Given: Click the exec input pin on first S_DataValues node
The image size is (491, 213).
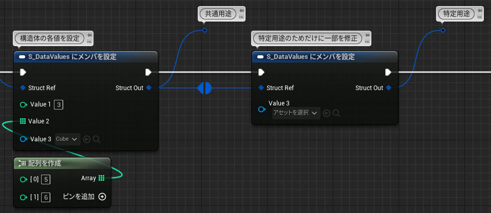Looking at the screenshot, I should [x=23, y=72].
